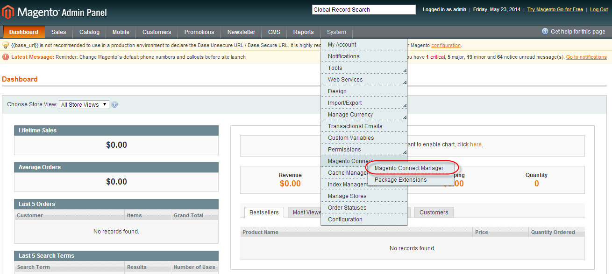Click the Quantity Ordered column header
612x274 pixels.
point(556,232)
